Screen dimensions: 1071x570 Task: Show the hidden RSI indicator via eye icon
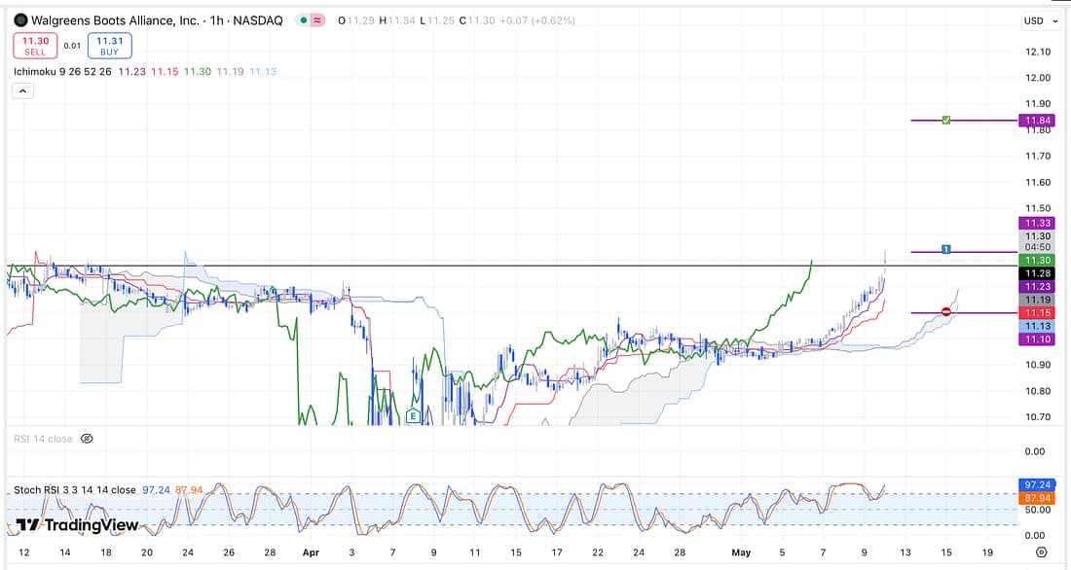(x=86, y=439)
